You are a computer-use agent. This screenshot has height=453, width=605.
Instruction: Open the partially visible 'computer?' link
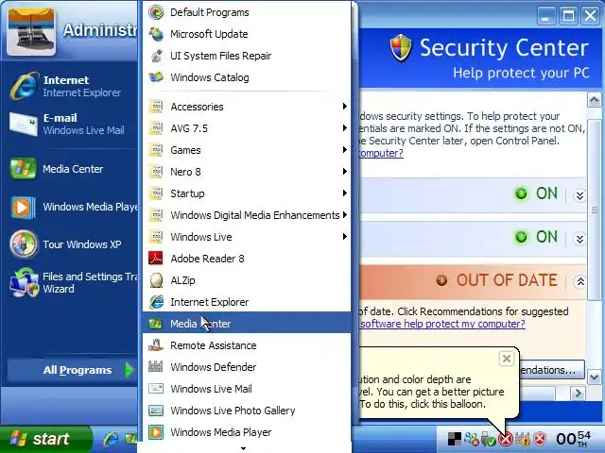(381, 153)
